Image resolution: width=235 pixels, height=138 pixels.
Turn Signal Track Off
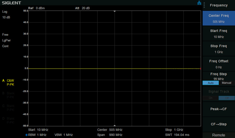coord(226,98)
